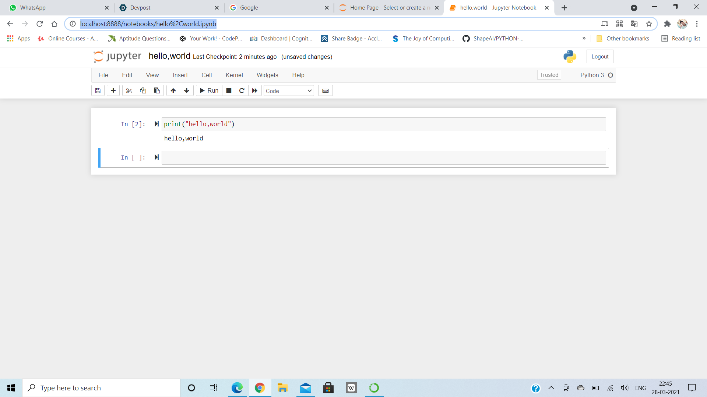The image size is (707, 397).
Task: Copy selected cells icon
Action: [143, 90]
